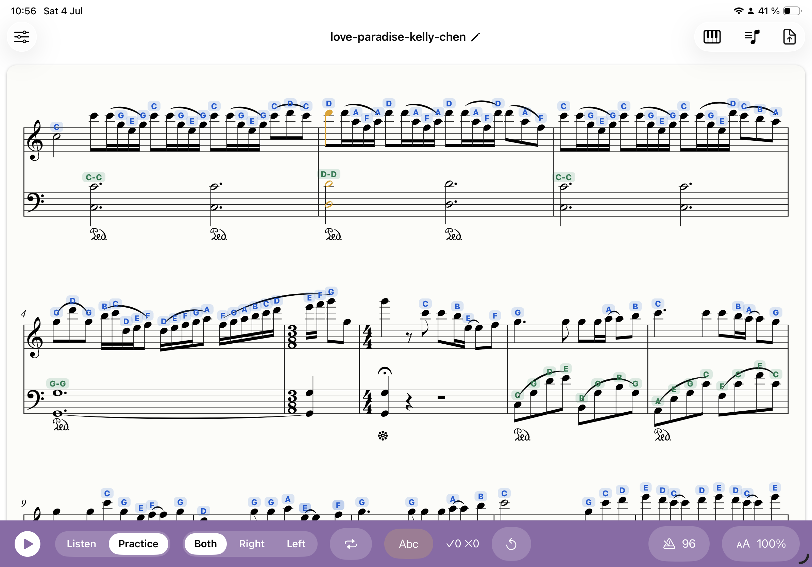Toggle the loop repeat button
This screenshot has width=812, height=567.
tap(351, 544)
